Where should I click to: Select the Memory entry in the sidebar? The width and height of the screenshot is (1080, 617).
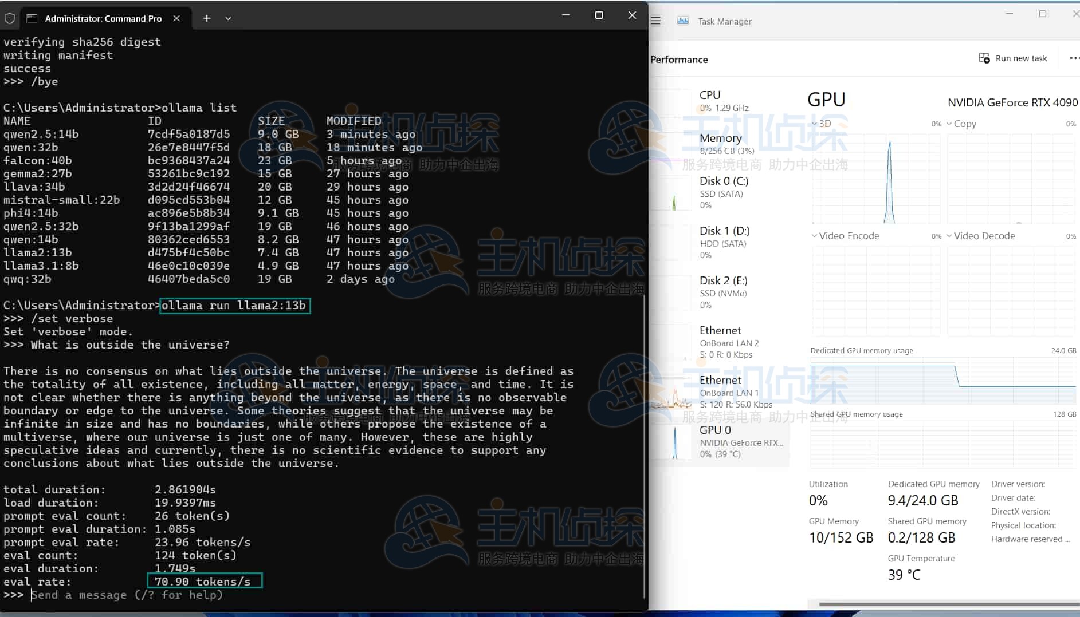click(x=721, y=138)
